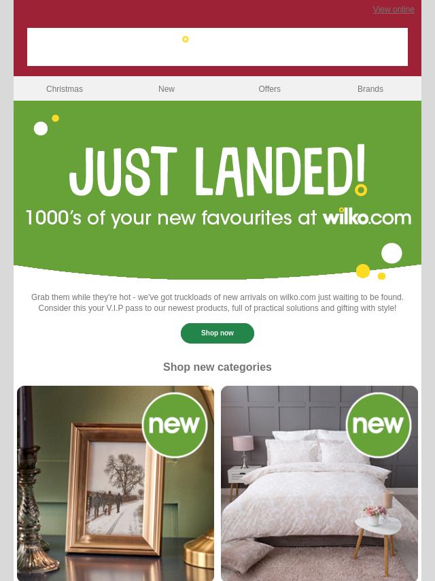Go to the New navigation item
The width and height of the screenshot is (435, 581).
click(167, 89)
